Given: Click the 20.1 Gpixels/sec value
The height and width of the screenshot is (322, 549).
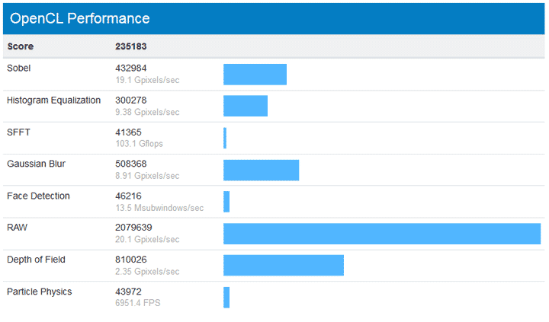Looking at the screenshot, I should 147,240.
